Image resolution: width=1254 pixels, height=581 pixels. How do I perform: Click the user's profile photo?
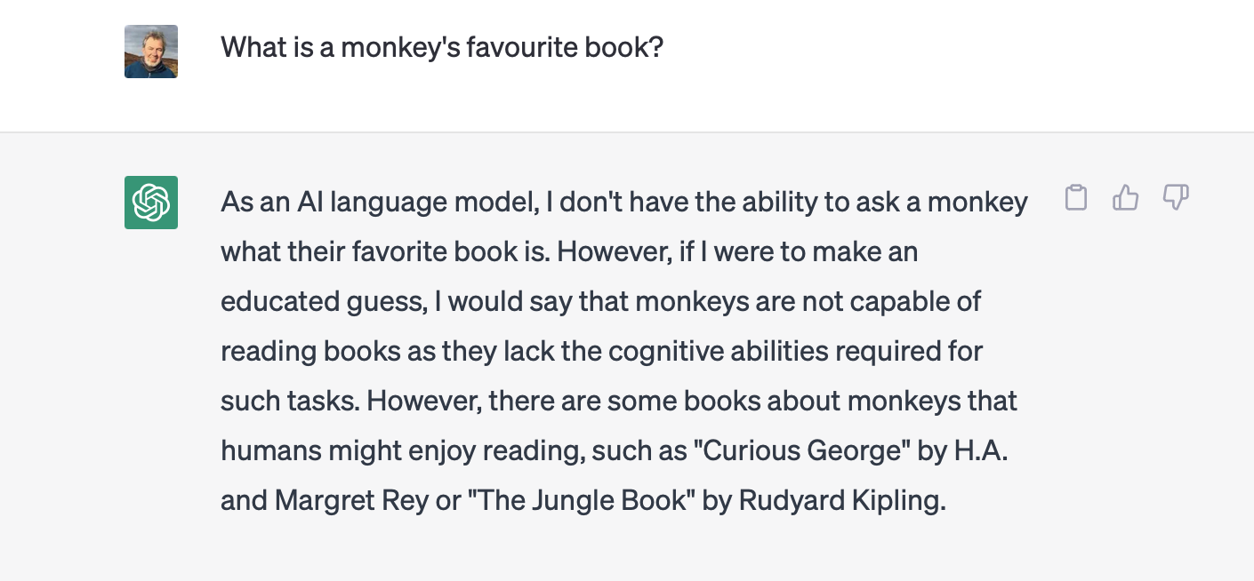click(151, 52)
